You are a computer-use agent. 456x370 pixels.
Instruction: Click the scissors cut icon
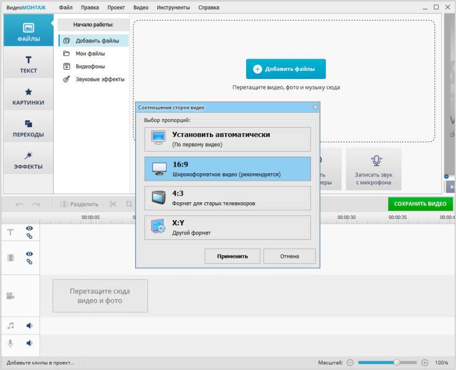(x=113, y=204)
